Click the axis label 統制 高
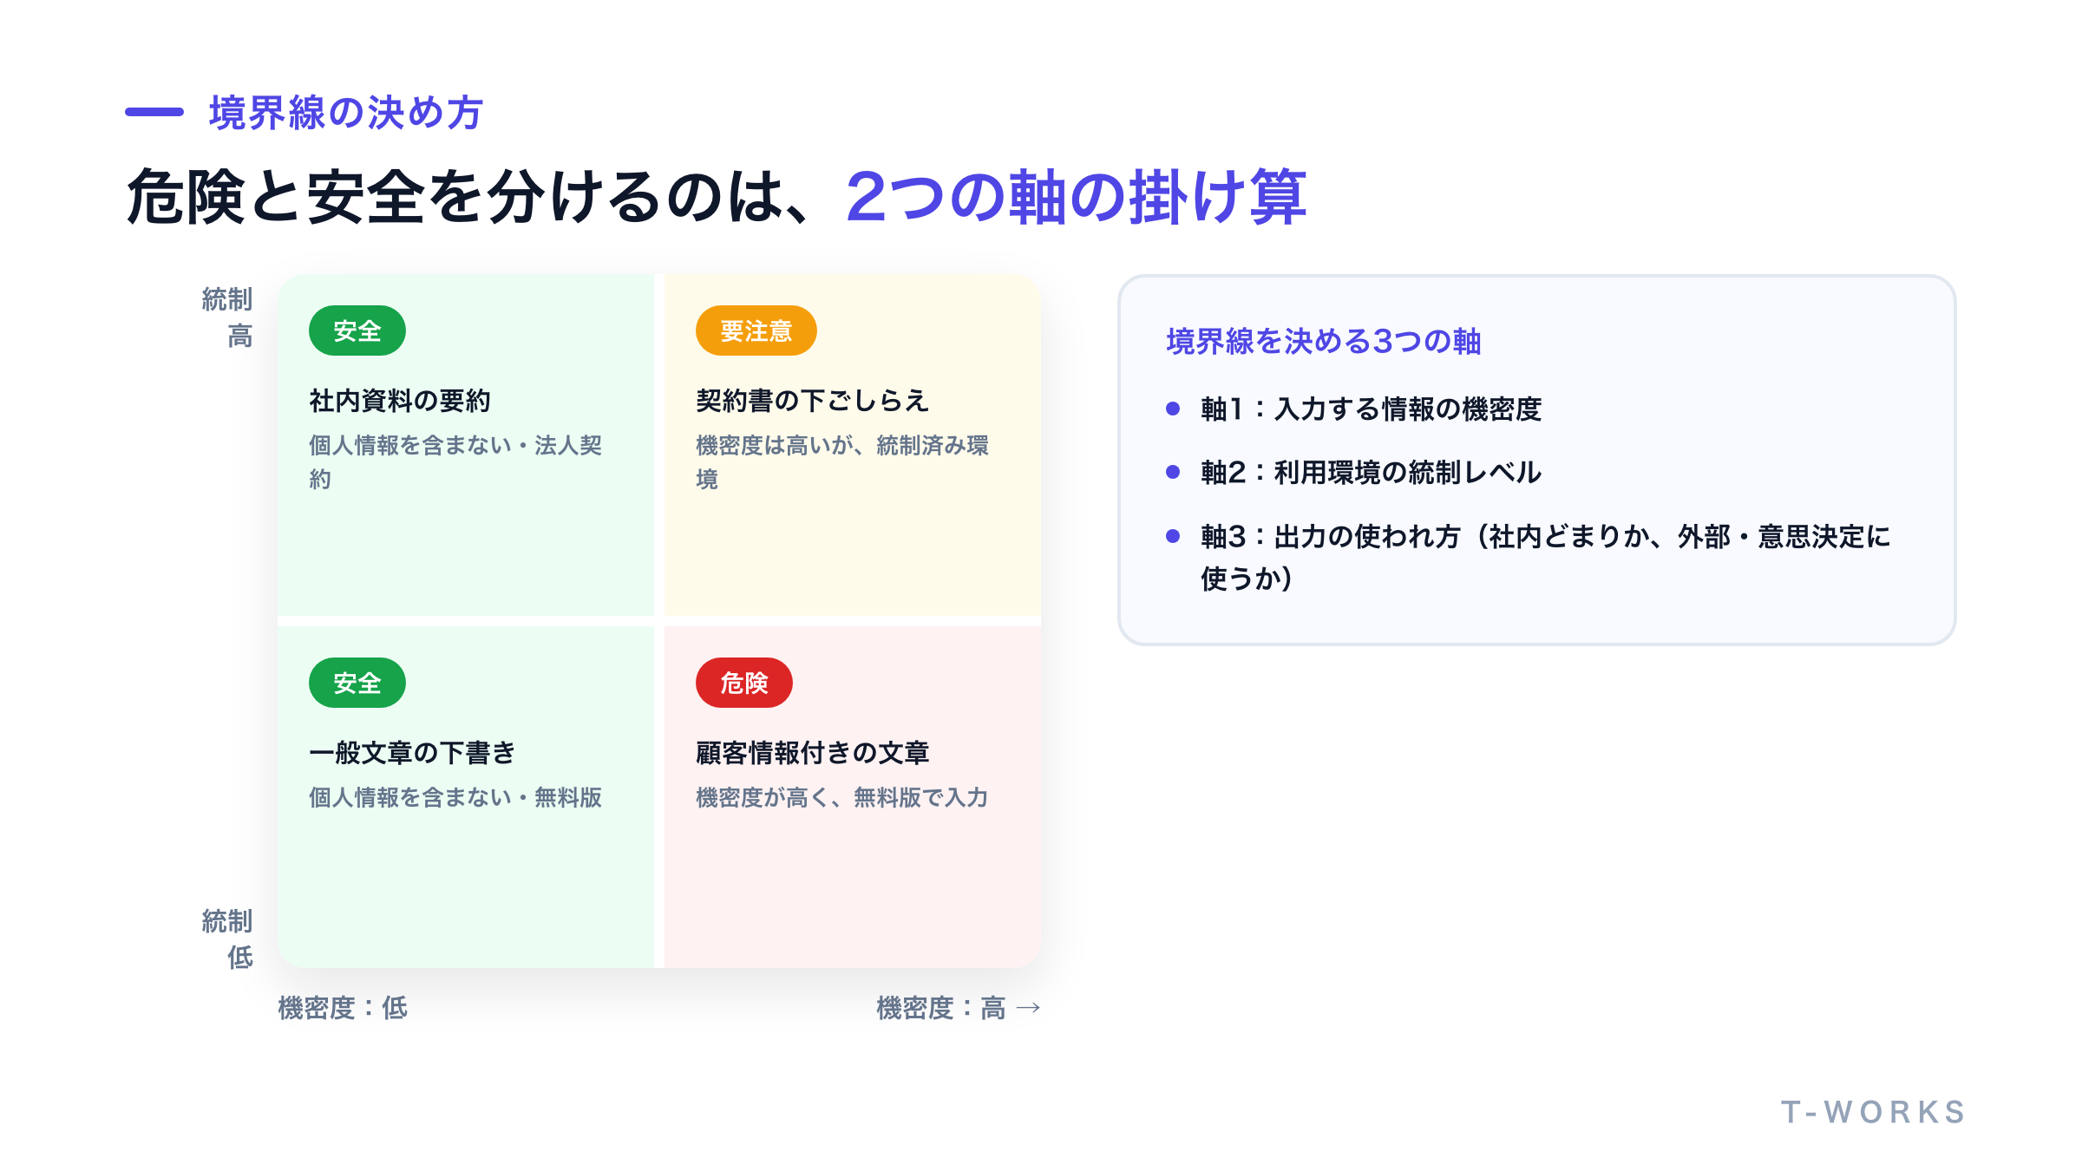 pyautogui.click(x=227, y=317)
